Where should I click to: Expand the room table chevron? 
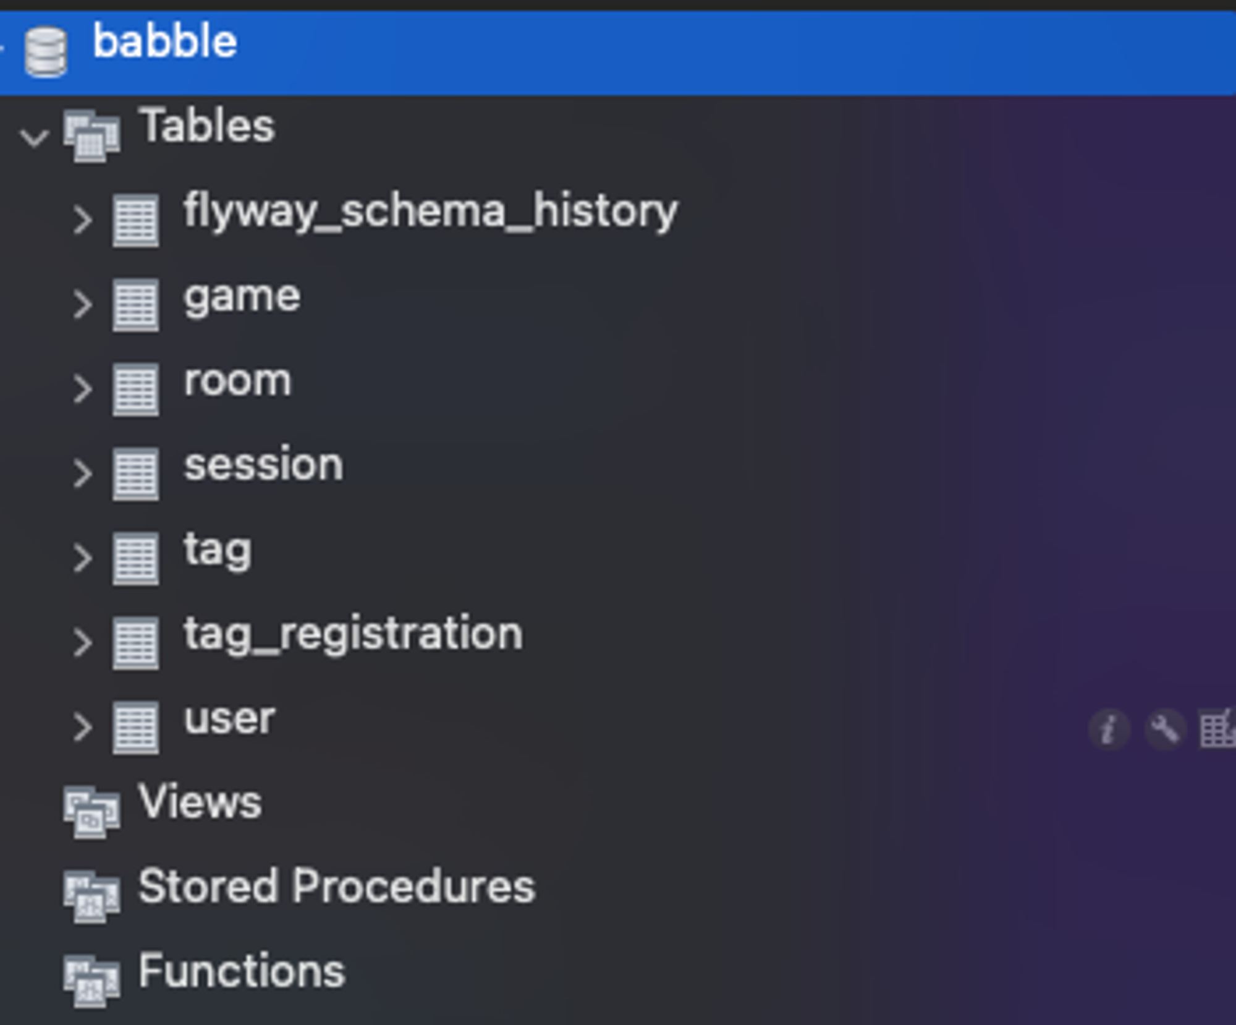(83, 389)
